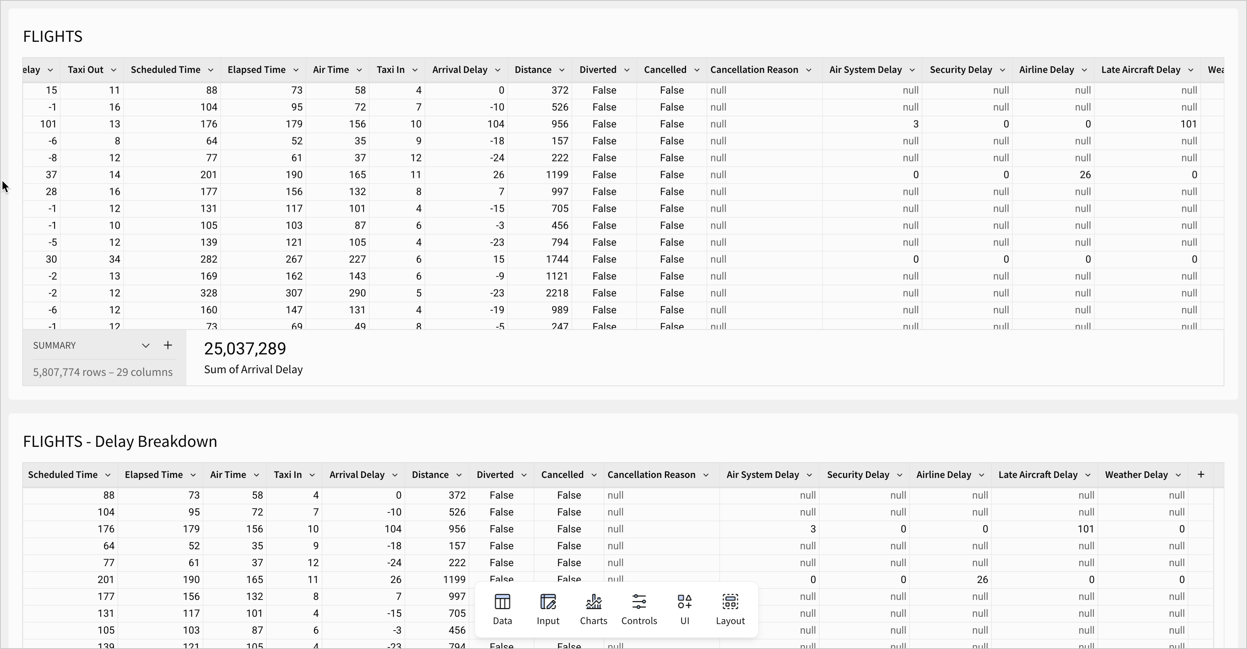Open the UI element menu
Image resolution: width=1247 pixels, height=649 pixels.
click(684, 609)
